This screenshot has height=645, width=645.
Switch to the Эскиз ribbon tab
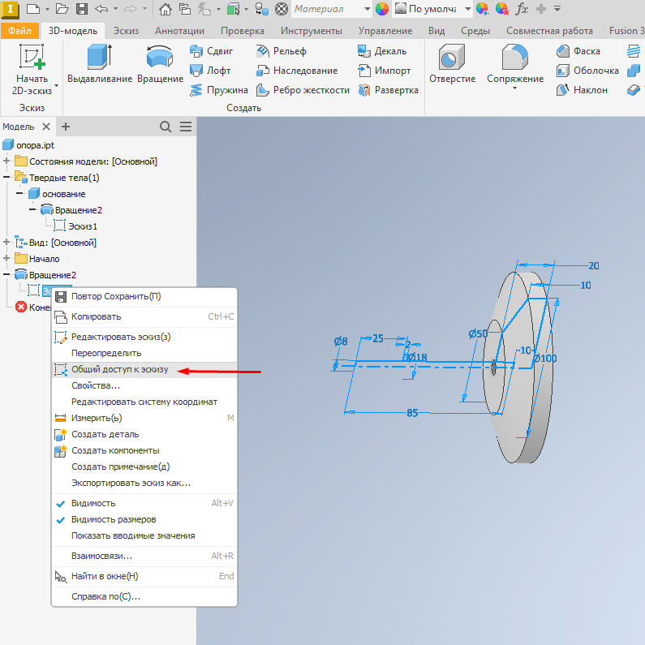click(x=126, y=31)
